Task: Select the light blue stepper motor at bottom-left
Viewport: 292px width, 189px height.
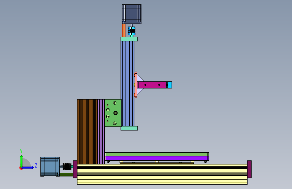Action: click(x=50, y=167)
